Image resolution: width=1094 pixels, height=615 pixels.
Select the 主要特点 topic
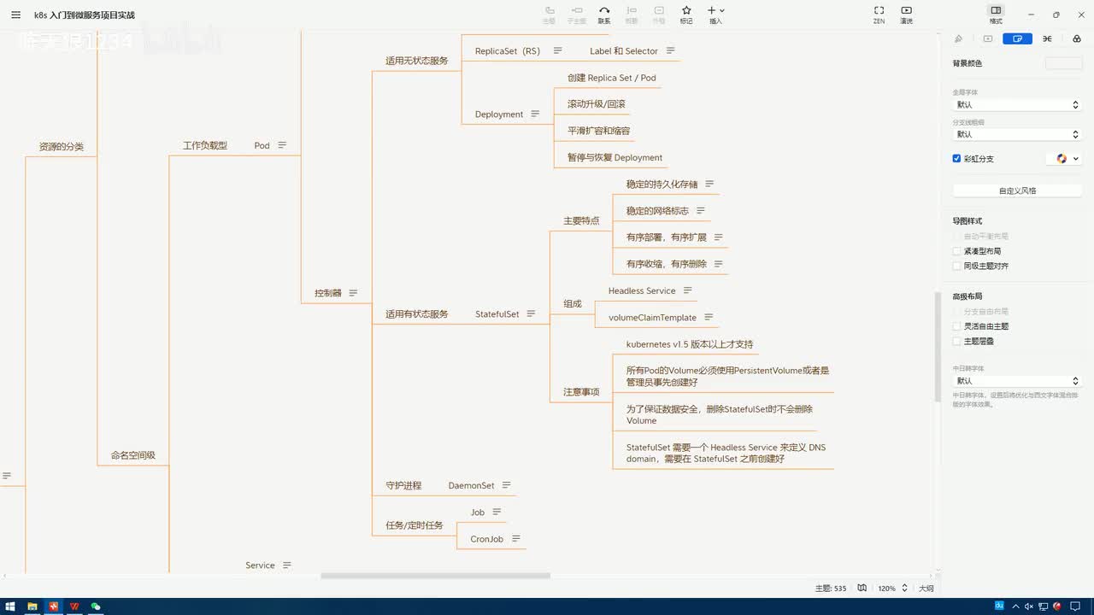pos(581,221)
